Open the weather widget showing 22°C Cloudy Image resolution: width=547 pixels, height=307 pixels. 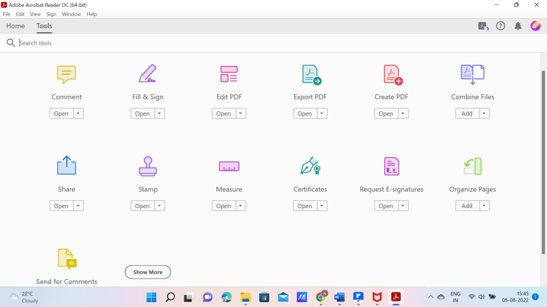point(24,297)
